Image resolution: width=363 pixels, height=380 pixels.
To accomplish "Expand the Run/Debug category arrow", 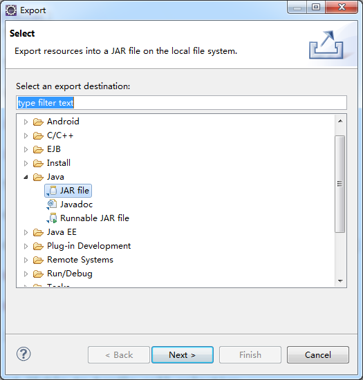I will click(x=26, y=274).
